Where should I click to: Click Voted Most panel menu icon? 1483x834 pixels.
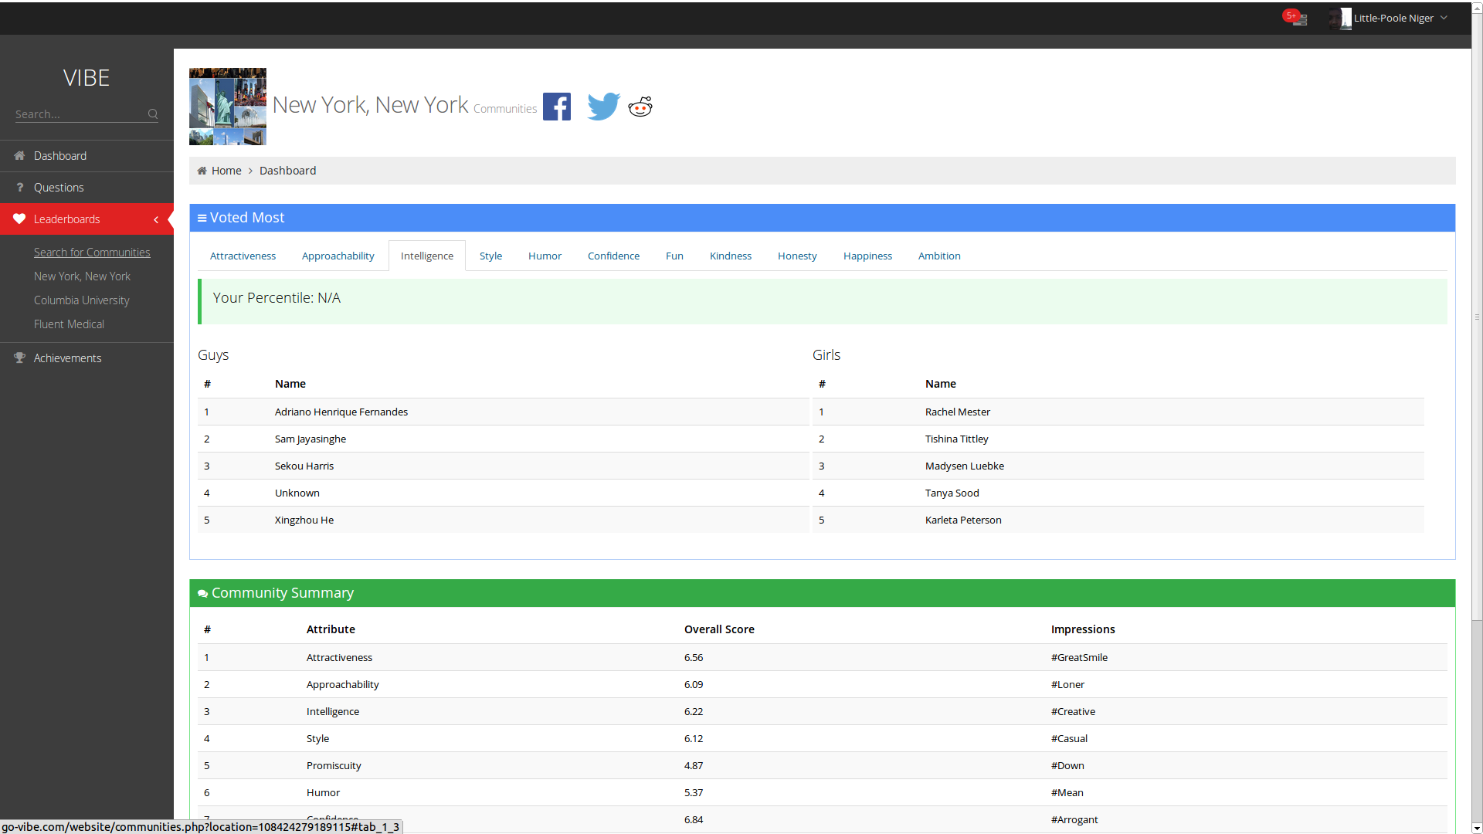click(x=202, y=219)
